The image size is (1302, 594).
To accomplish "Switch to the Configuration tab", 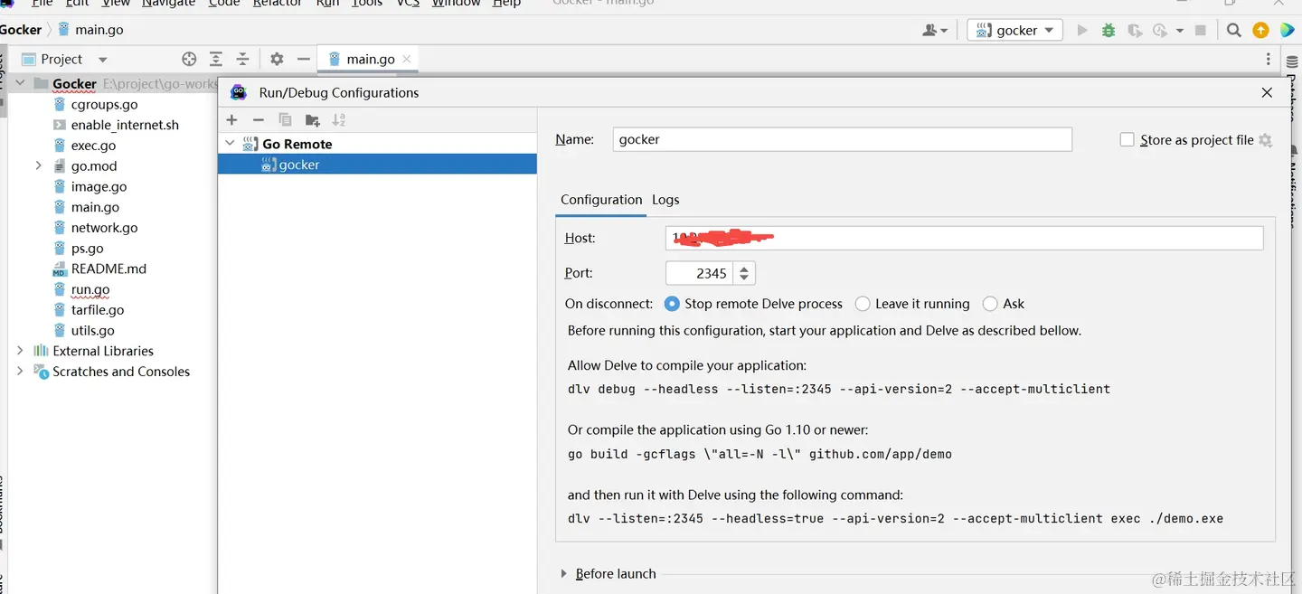I will click(x=601, y=200).
